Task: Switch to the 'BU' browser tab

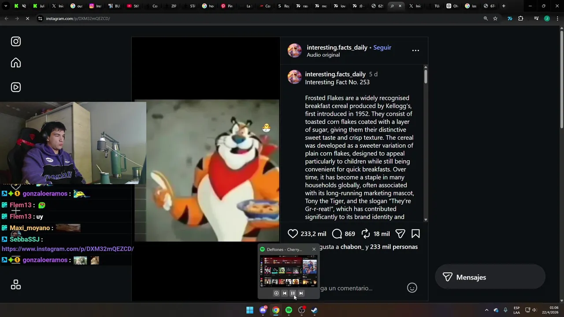Action: (x=114, y=6)
